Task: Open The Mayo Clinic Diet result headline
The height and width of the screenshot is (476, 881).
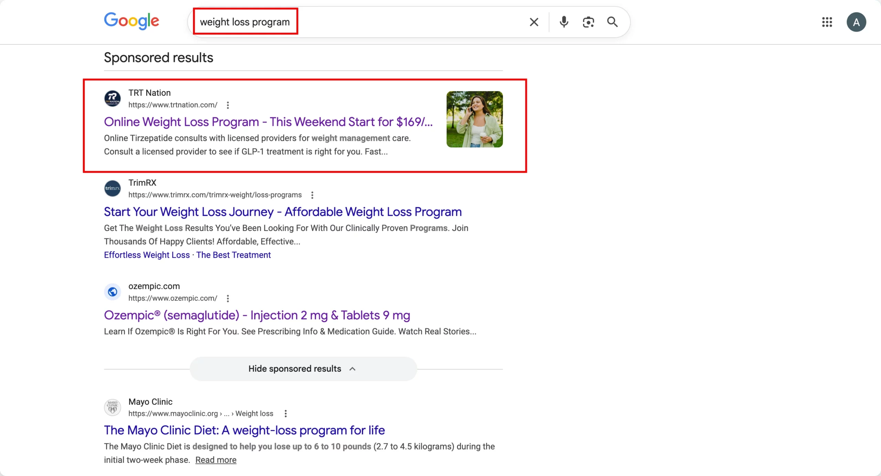Action: point(244,430)
